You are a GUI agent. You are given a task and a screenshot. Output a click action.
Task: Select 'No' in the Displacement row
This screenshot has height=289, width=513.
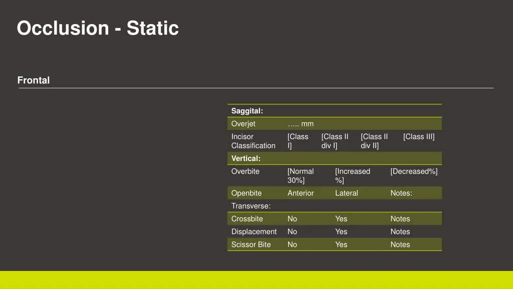(292, 232)
